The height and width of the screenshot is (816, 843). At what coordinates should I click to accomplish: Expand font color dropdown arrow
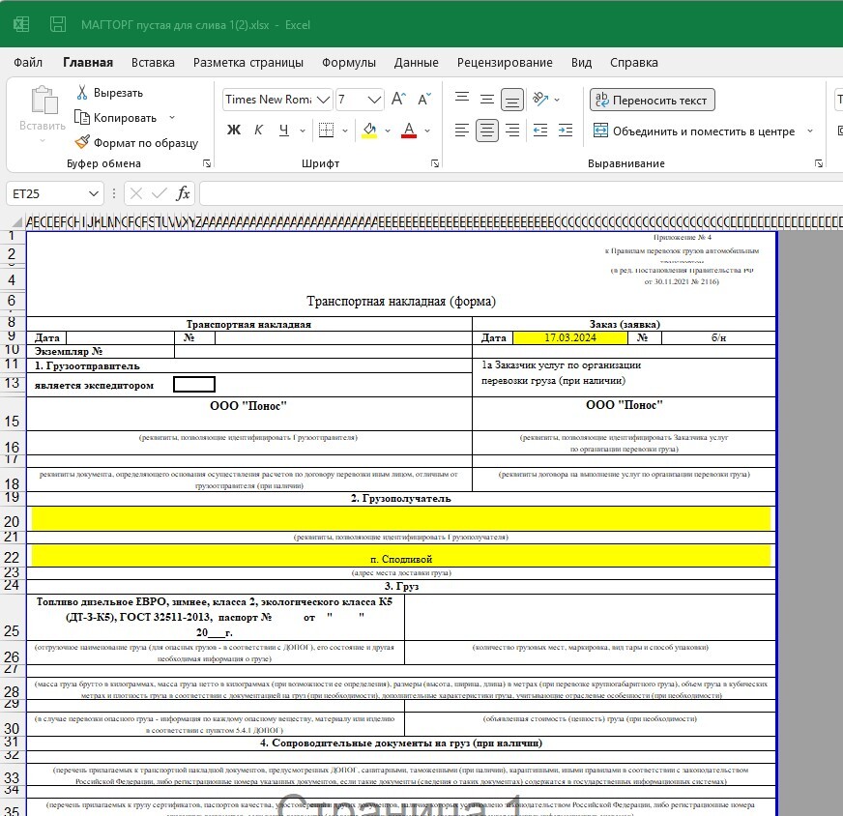pyautogui.click(x=427, y=131)
